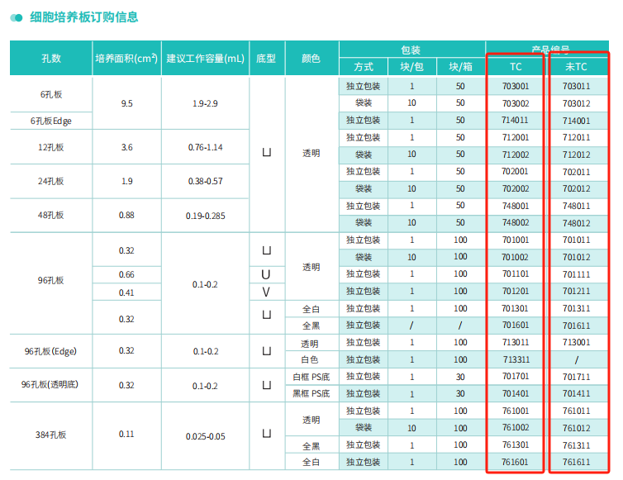Click the 0.025-0.05 working volume cell
This screenshot has height=480, width=623.
205,435
